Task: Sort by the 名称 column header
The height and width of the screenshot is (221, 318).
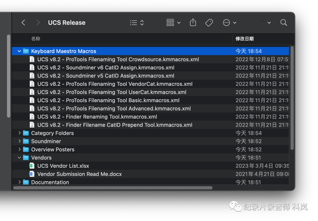Action: click(36, 39)
